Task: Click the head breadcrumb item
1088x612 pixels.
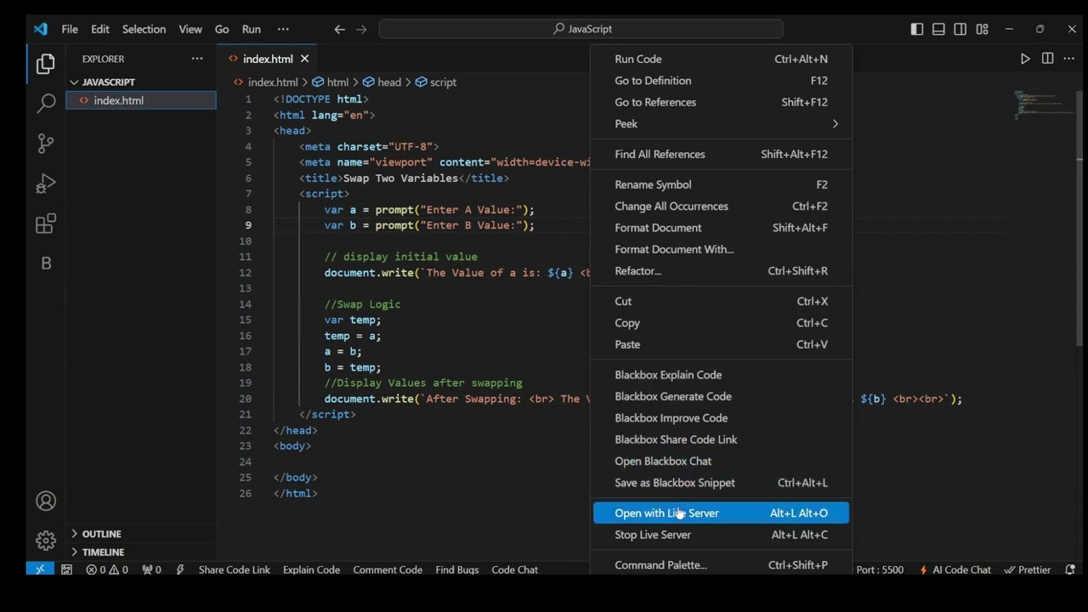Action: (382, 82)
